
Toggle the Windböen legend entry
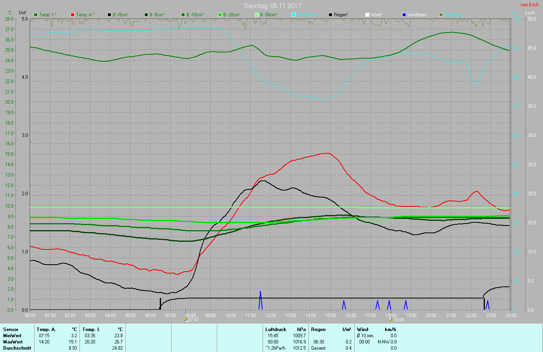click(414, 15)
